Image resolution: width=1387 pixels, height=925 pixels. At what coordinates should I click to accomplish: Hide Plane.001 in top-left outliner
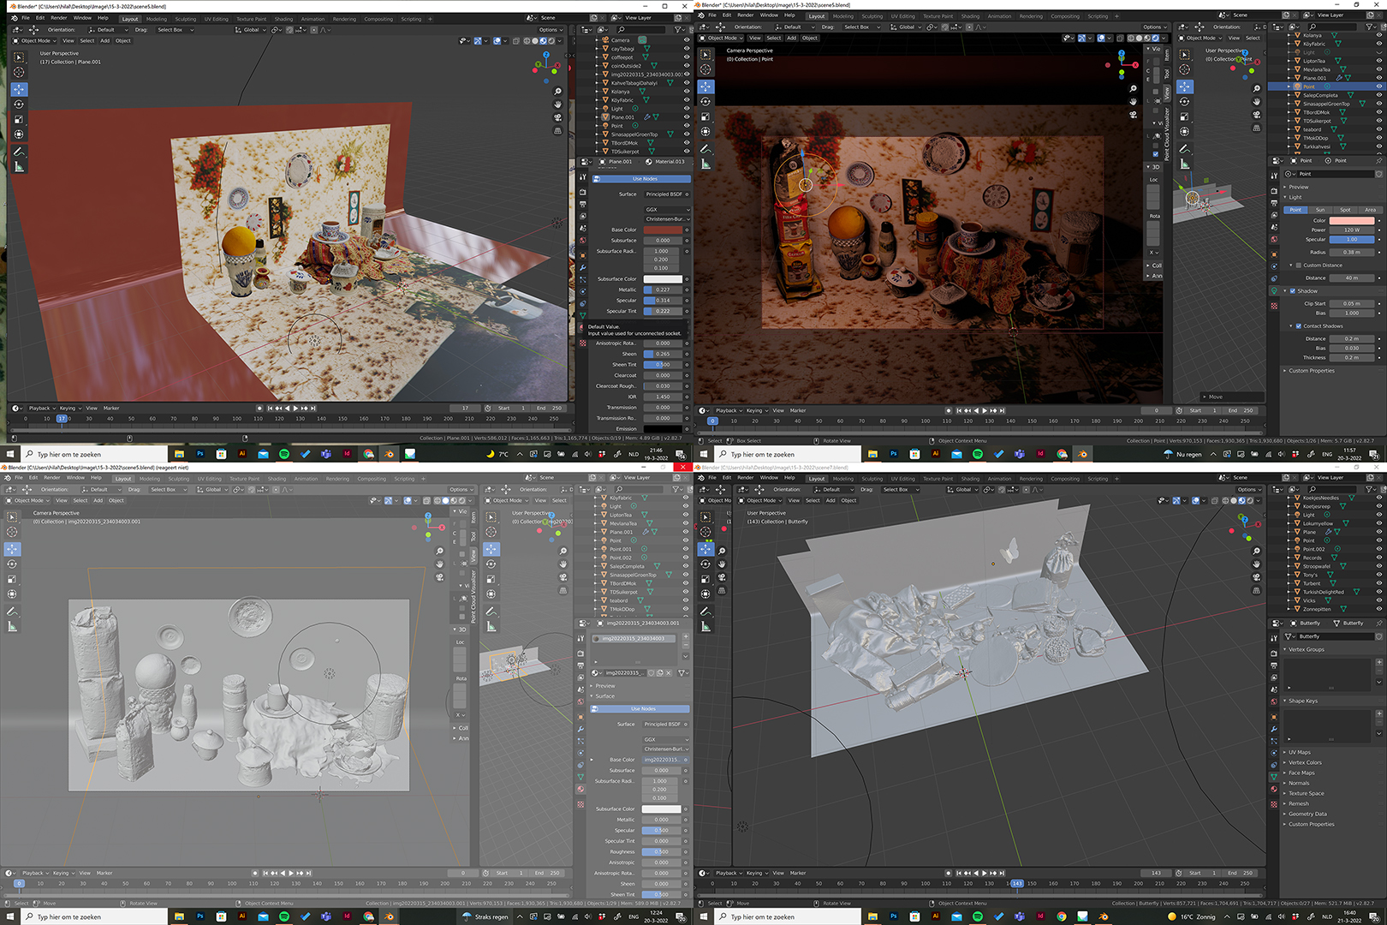pyautogui.click(x=686, y=117)
